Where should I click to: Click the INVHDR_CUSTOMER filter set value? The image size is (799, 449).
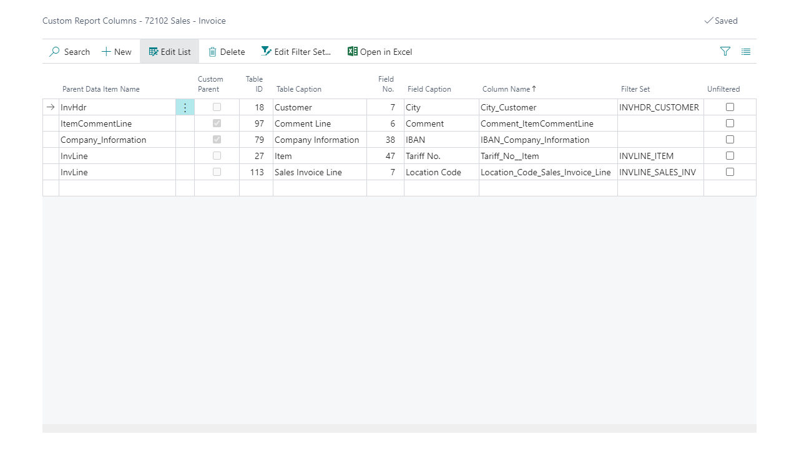click(x=659, y=107)
